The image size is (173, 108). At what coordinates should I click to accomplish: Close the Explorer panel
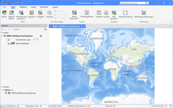pos(46,26)
